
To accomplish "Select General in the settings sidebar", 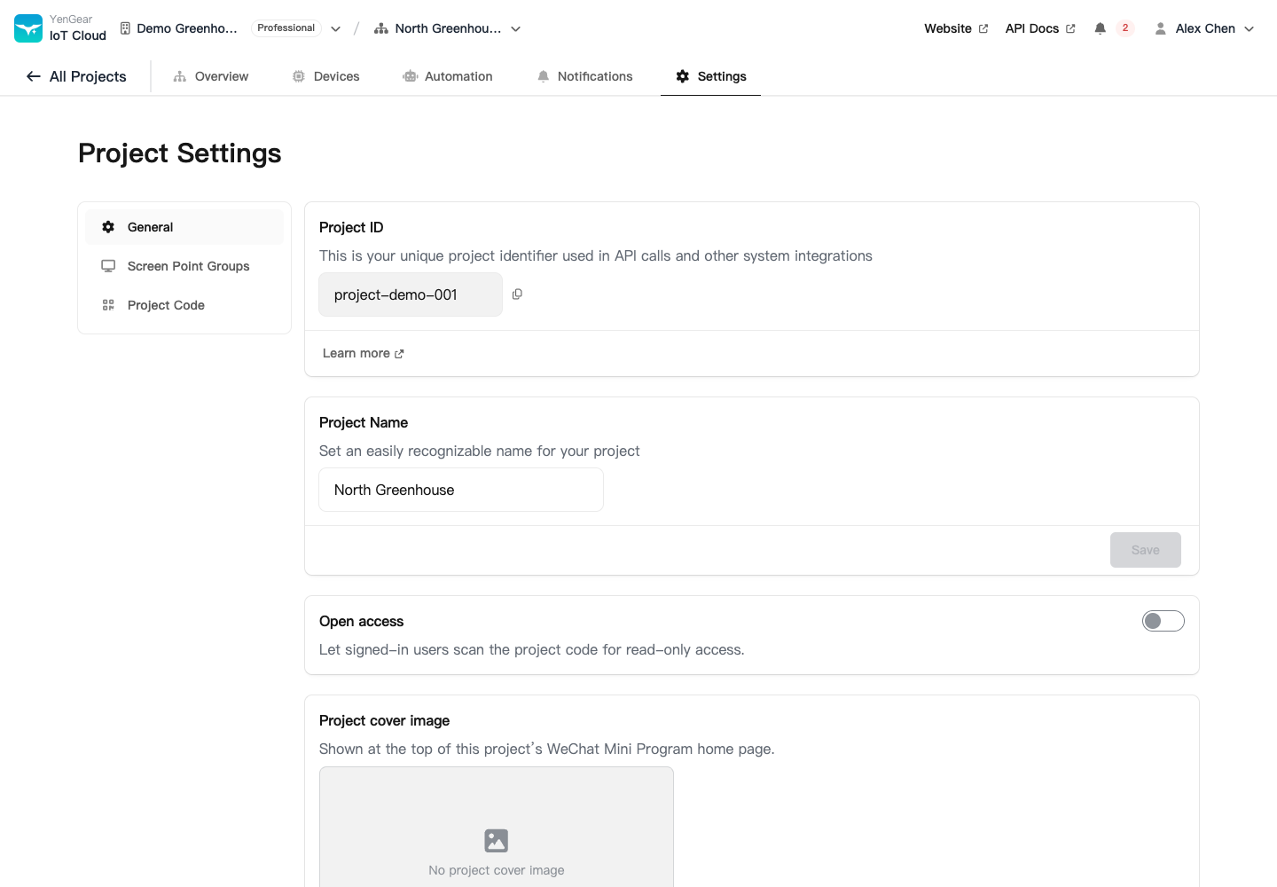I will click(184, 227).
